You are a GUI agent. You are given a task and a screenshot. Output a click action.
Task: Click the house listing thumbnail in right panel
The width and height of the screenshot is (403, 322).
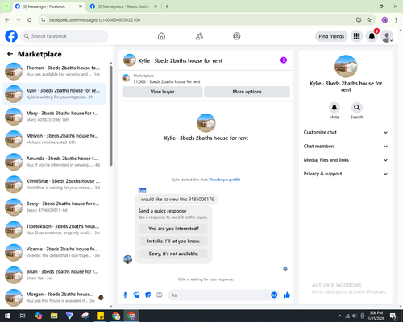pos(346,66)
